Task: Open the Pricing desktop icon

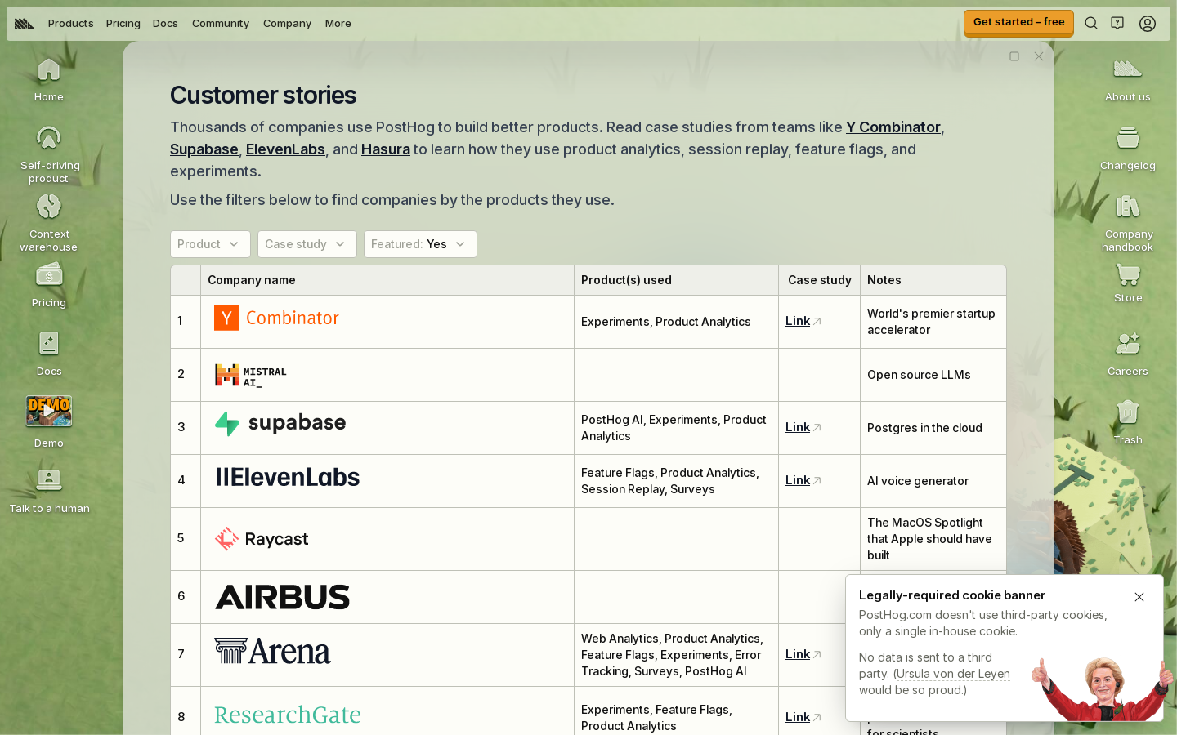Action: 49,285
